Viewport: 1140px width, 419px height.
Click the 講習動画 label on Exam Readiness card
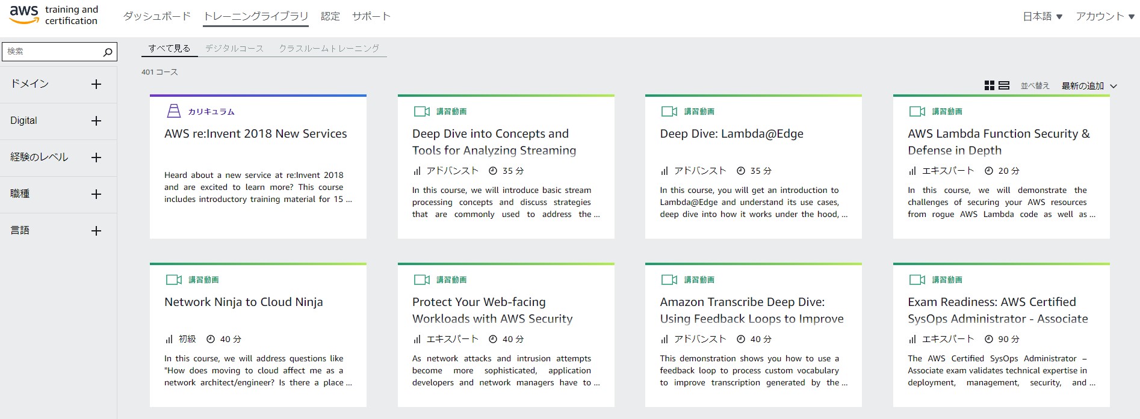pos(947,280)
